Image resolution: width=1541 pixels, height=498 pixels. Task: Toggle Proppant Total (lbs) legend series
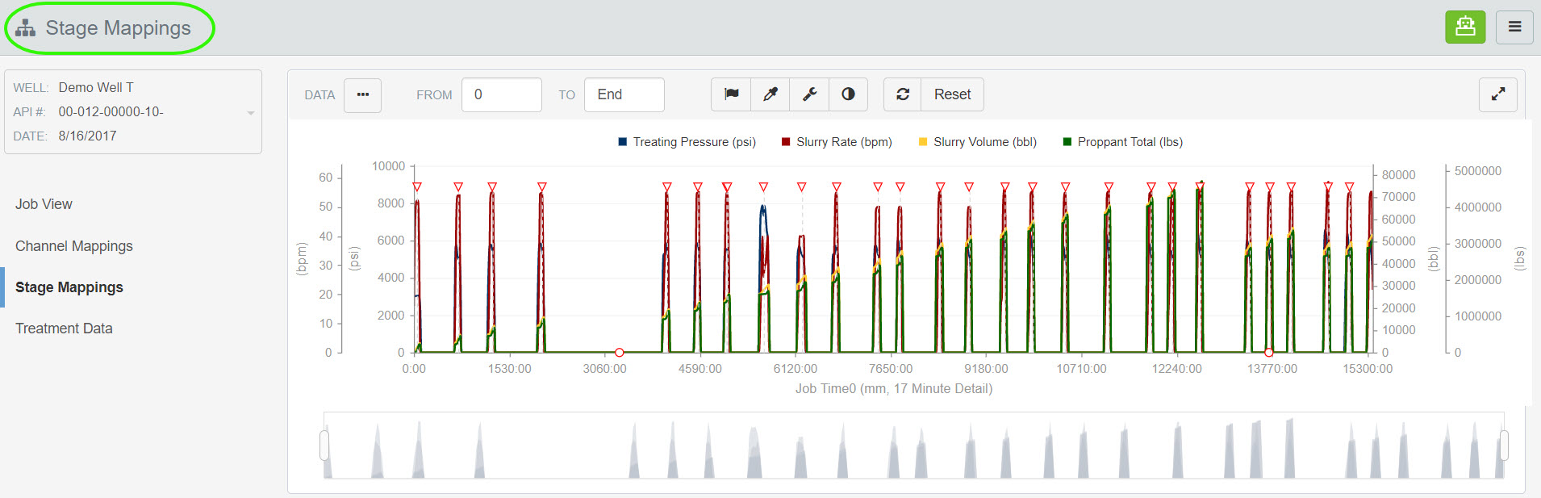[1123, 142]
